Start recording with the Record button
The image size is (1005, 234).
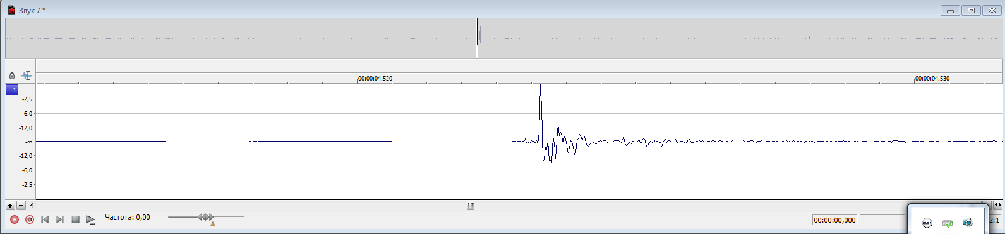pyautogui.click(x=15, y=220)
